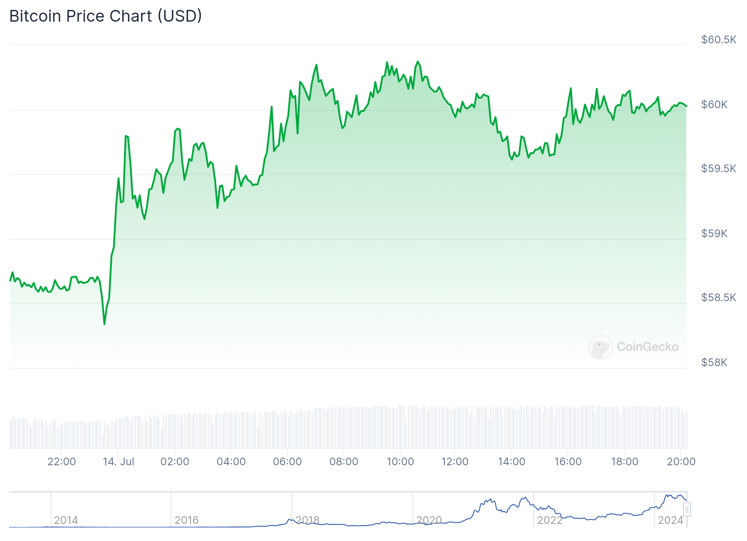Select the 10:00 time axis label
Image resolution: width=747 pixels, height=541 pixels.
[x=400, y=462]
